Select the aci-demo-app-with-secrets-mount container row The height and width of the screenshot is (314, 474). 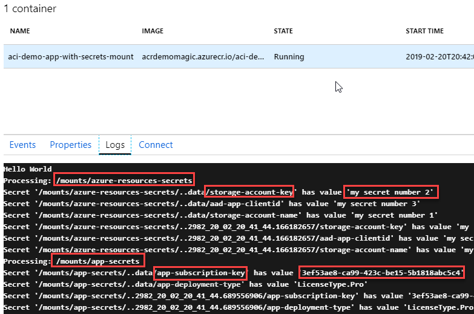(x=71, y=57)
